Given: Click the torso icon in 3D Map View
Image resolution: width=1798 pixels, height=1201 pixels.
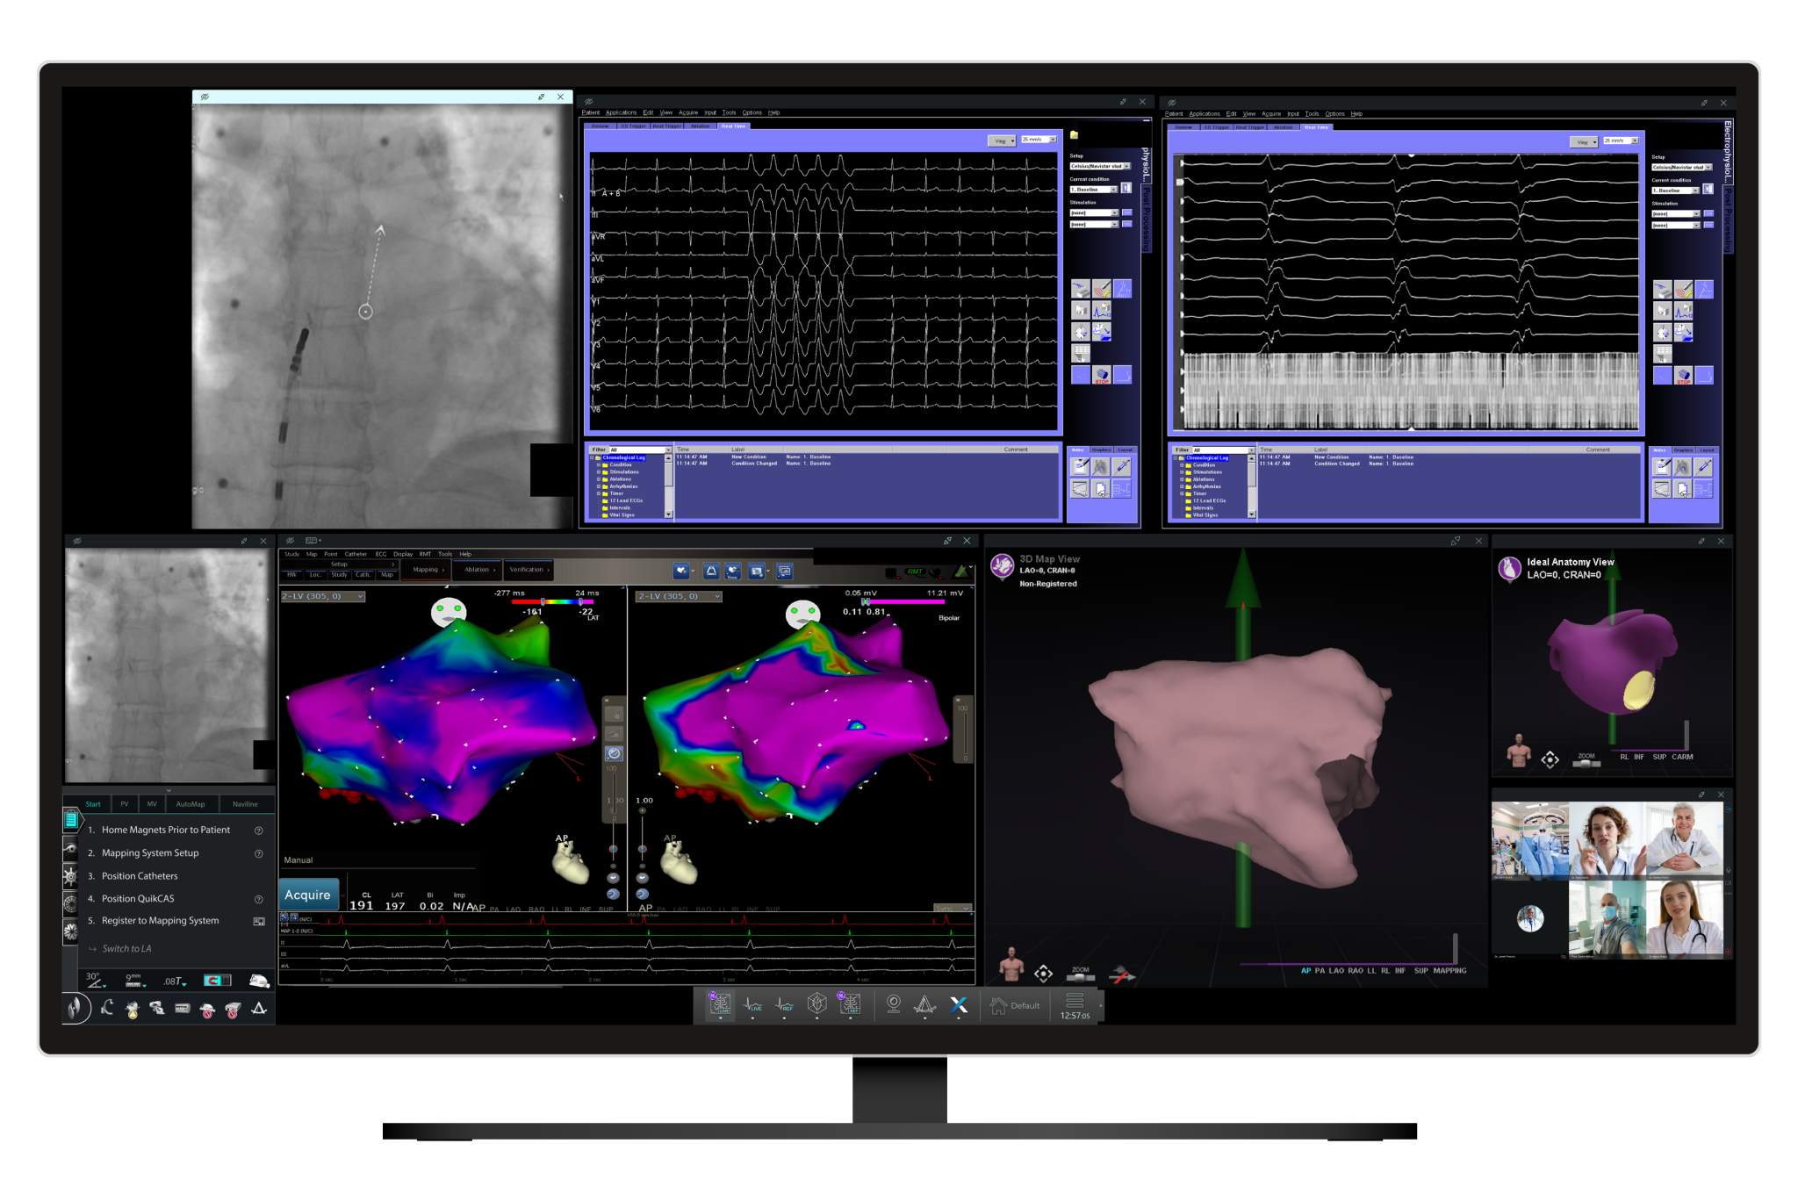Looking at the screenshot, I should pos(1011,964).
